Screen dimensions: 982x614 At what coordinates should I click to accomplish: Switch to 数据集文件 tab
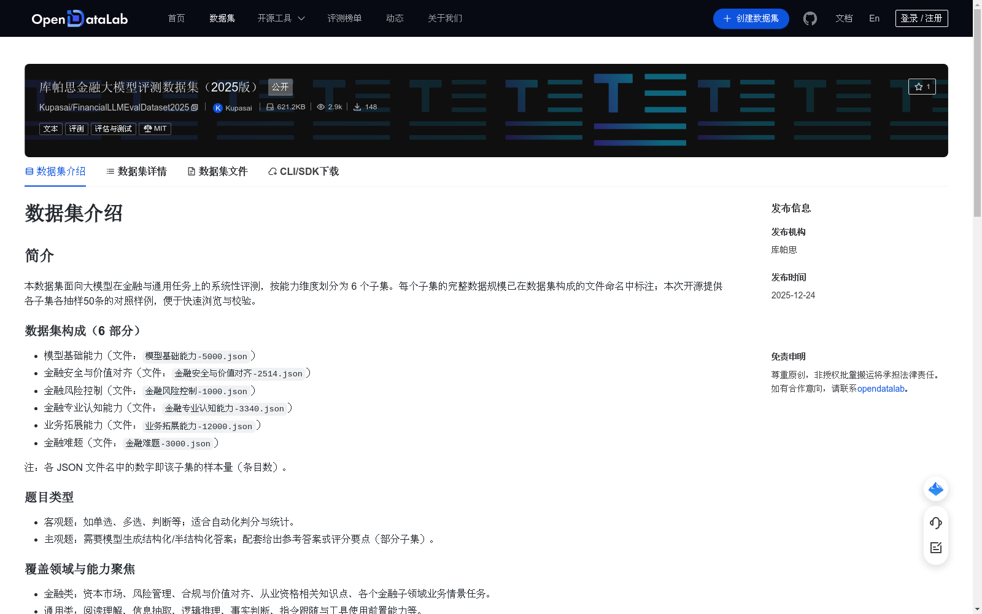point(217,172)
